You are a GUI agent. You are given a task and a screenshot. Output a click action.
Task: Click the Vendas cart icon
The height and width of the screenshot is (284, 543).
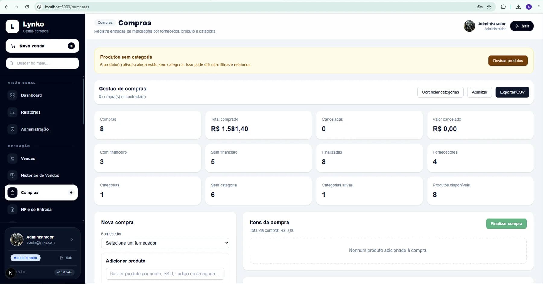[x=12, y=158]
